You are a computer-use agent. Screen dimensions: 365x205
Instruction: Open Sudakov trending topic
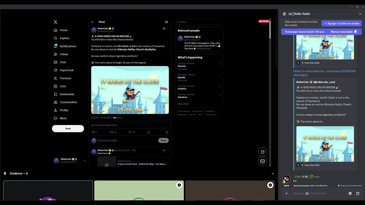point(182,89)
